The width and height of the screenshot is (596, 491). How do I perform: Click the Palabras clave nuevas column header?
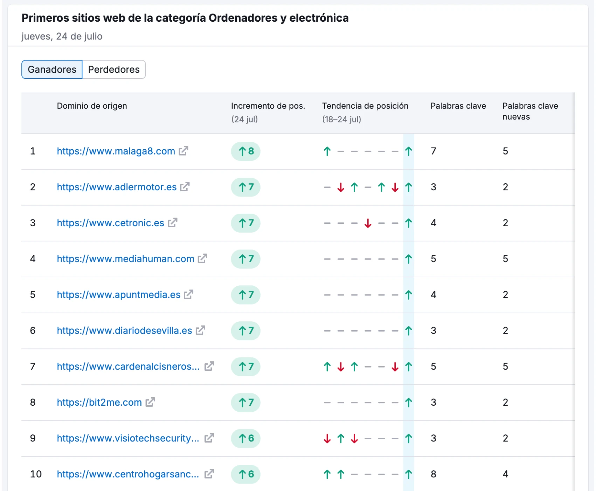tap(530, 111)
